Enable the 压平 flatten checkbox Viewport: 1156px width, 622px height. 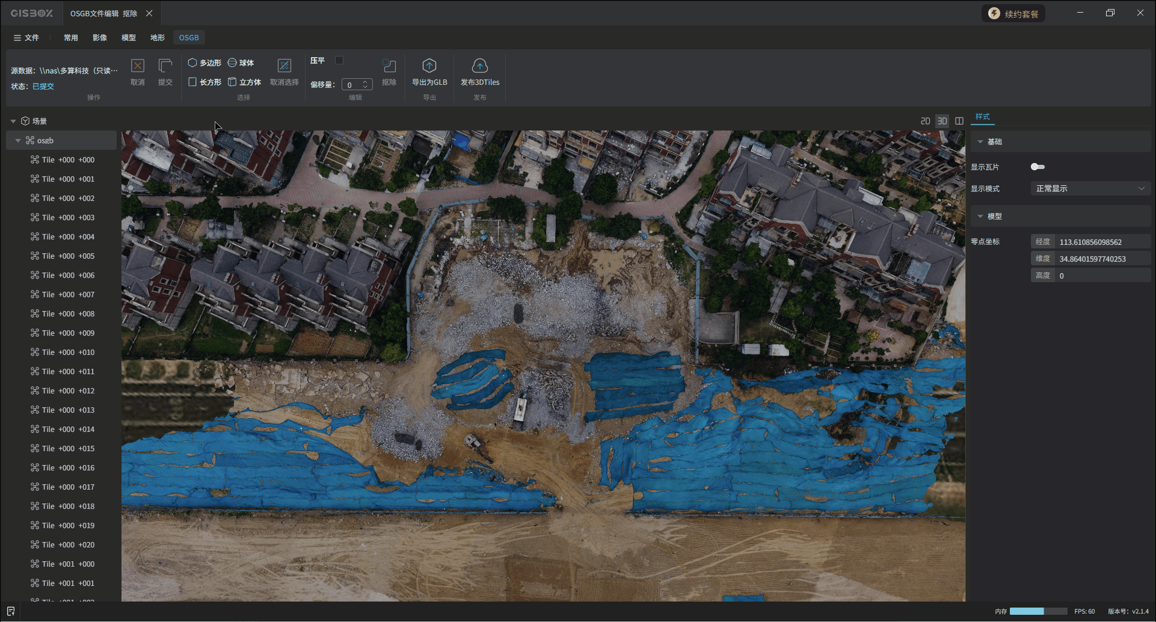pyautogui.click(x=339, y=60)
